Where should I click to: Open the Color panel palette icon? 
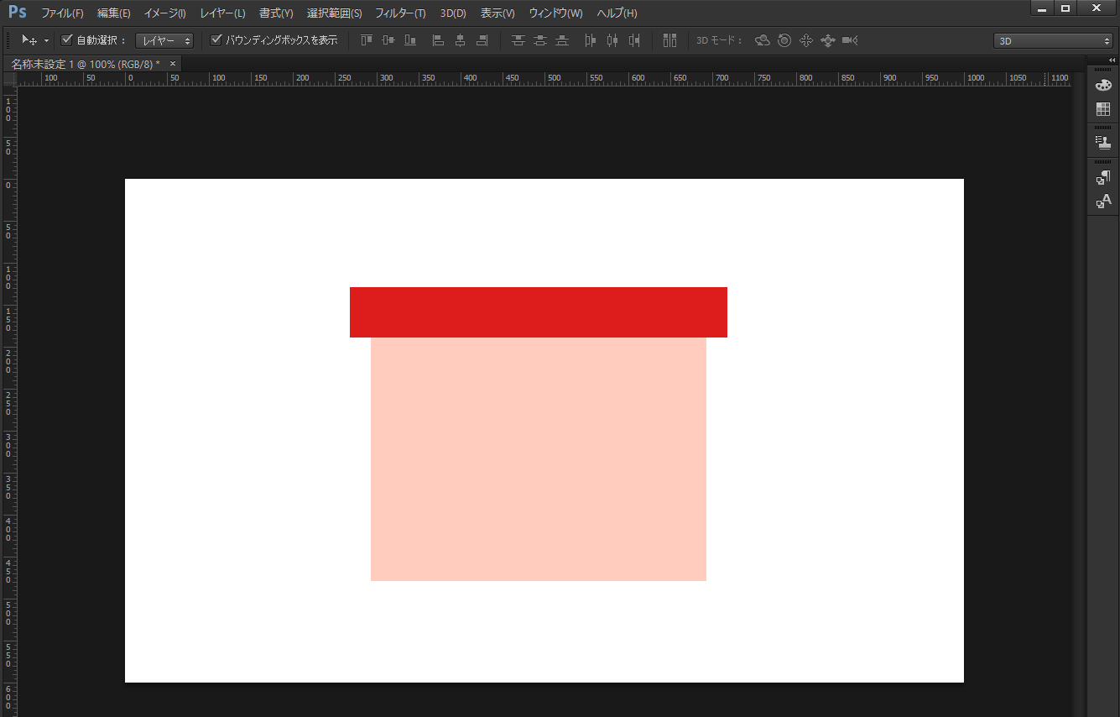(1102, 86)
